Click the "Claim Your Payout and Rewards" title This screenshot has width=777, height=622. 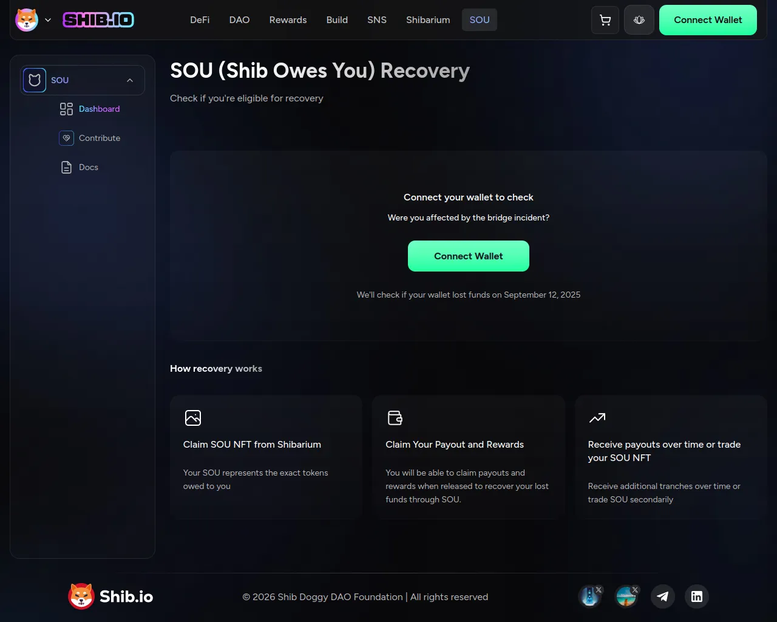[455, 445]
